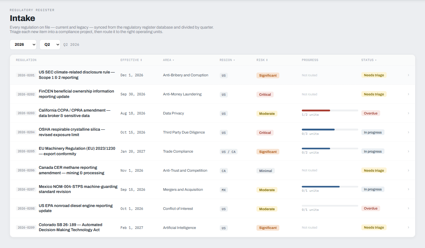
Task: Open the row chevron for regulation 2026-0201
Action: pyautogui.click(x=408, y=75)
